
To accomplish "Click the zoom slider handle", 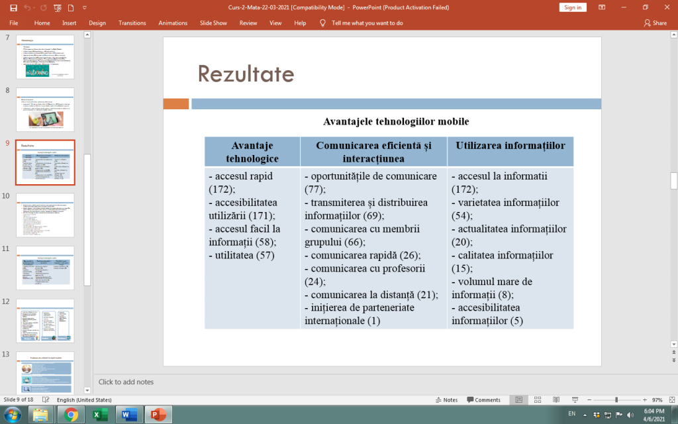I will click(x=616, y=400).
